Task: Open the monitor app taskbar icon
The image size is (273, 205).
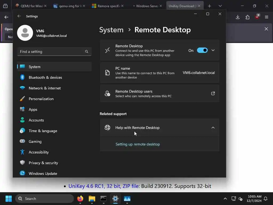Action: click(x=127, y=199)
